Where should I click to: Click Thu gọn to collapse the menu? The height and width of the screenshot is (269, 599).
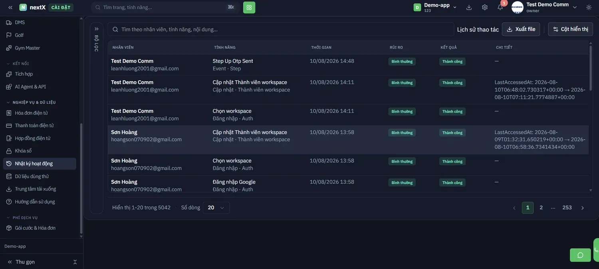pos(25,262)
